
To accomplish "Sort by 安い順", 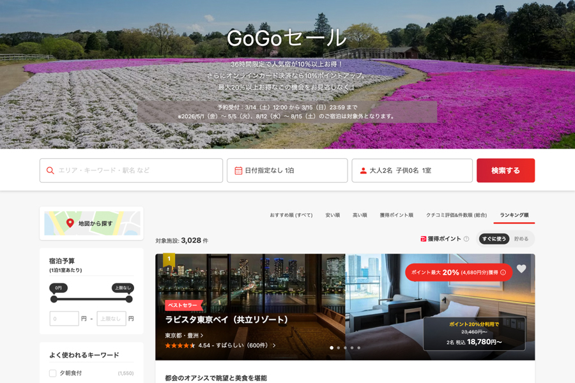I will click(332, 215).
